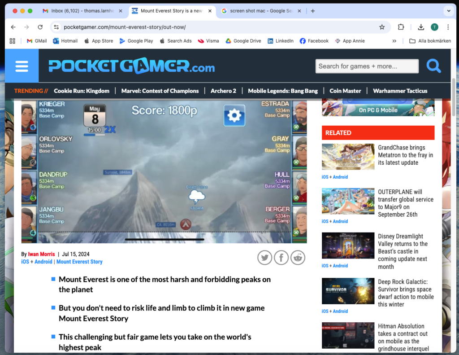Open the App Store bookmark

(99, 41)
